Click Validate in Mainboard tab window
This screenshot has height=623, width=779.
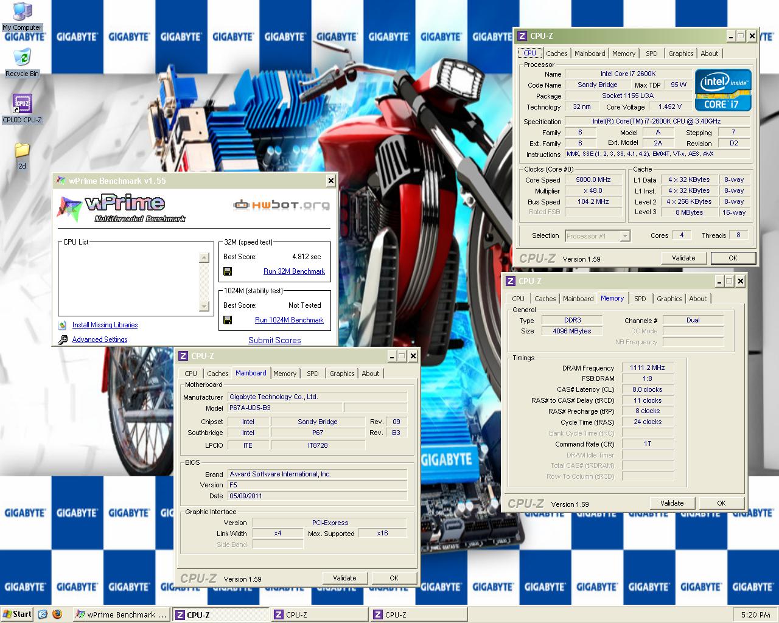pos(344,578)
